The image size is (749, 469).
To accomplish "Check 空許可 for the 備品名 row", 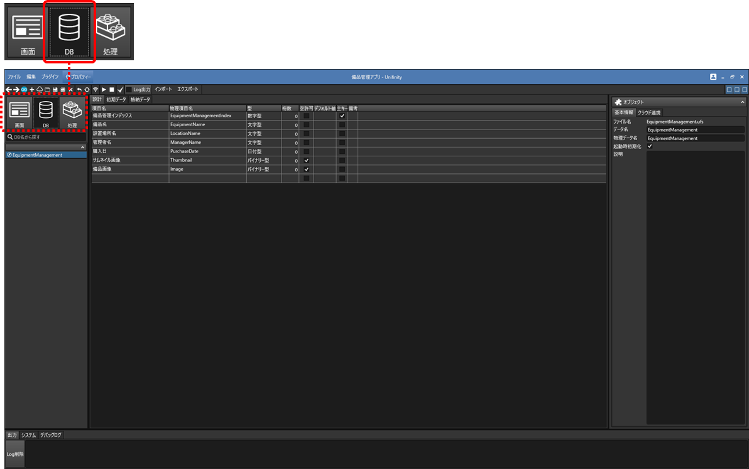I will pyautogui.click(x=306, y=124).
